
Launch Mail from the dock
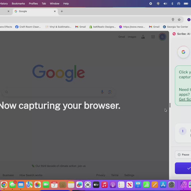pos(21,185)
